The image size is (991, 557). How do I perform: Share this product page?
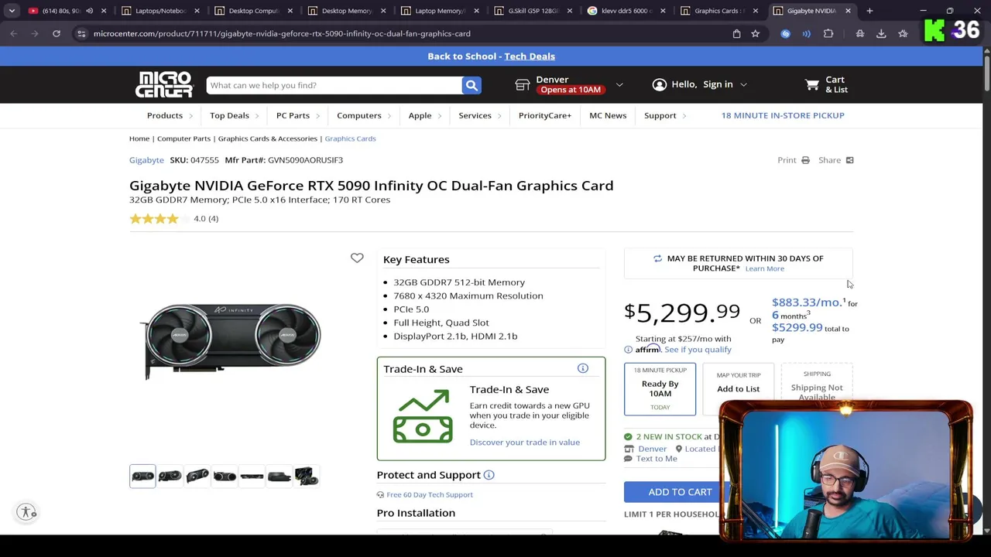[x=836, y=160]
